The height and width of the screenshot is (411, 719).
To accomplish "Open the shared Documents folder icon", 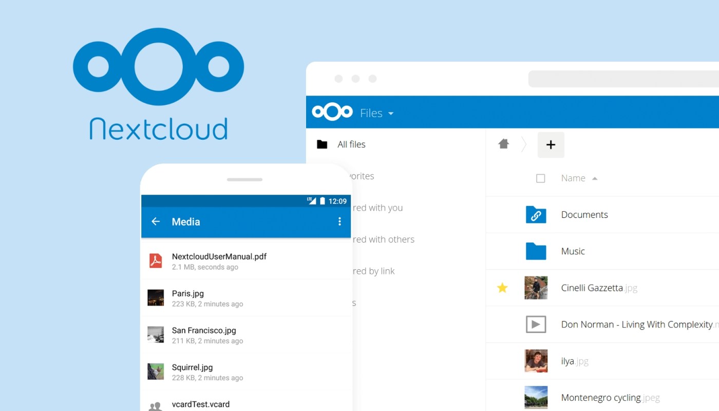I will tap(536, 215).
